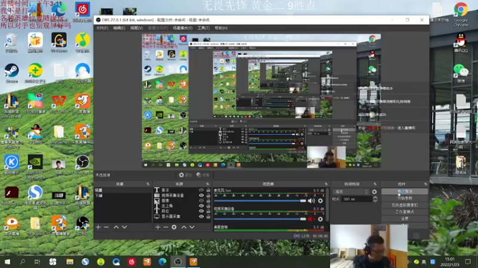The image size is (478, 268).
Task: Toggle visibility of 备注 source
Action: [201, 190]
